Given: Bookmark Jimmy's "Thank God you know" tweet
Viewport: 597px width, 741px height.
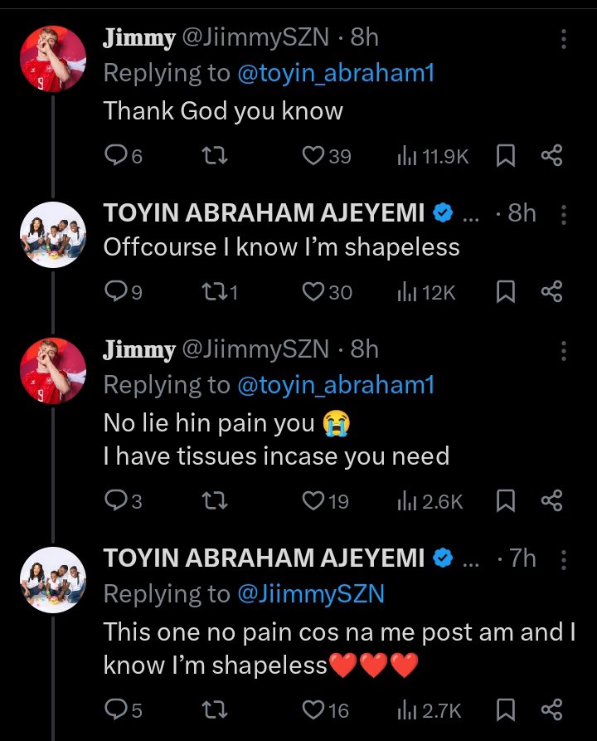Looking at the screenshot, I should point(506,156).
